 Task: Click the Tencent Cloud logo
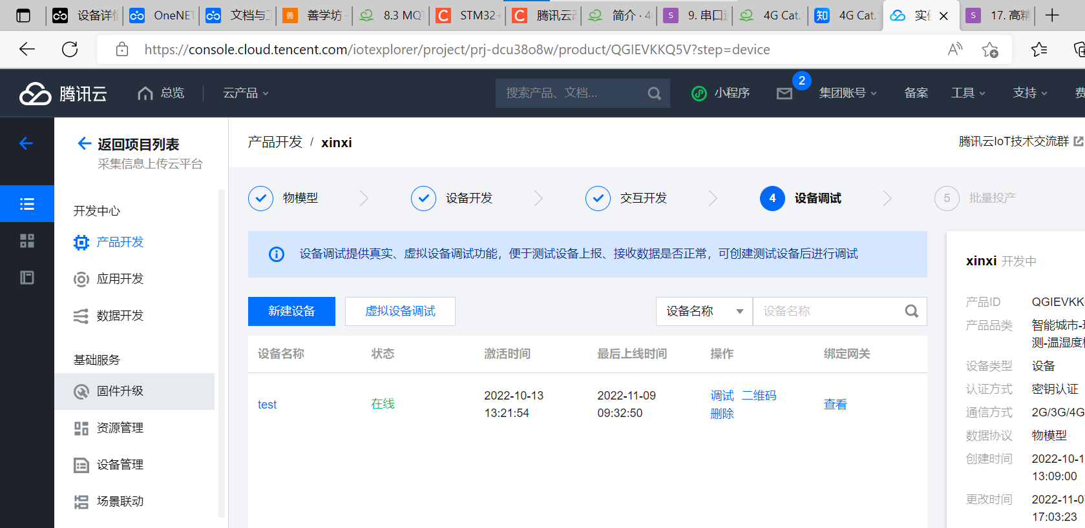63,94
